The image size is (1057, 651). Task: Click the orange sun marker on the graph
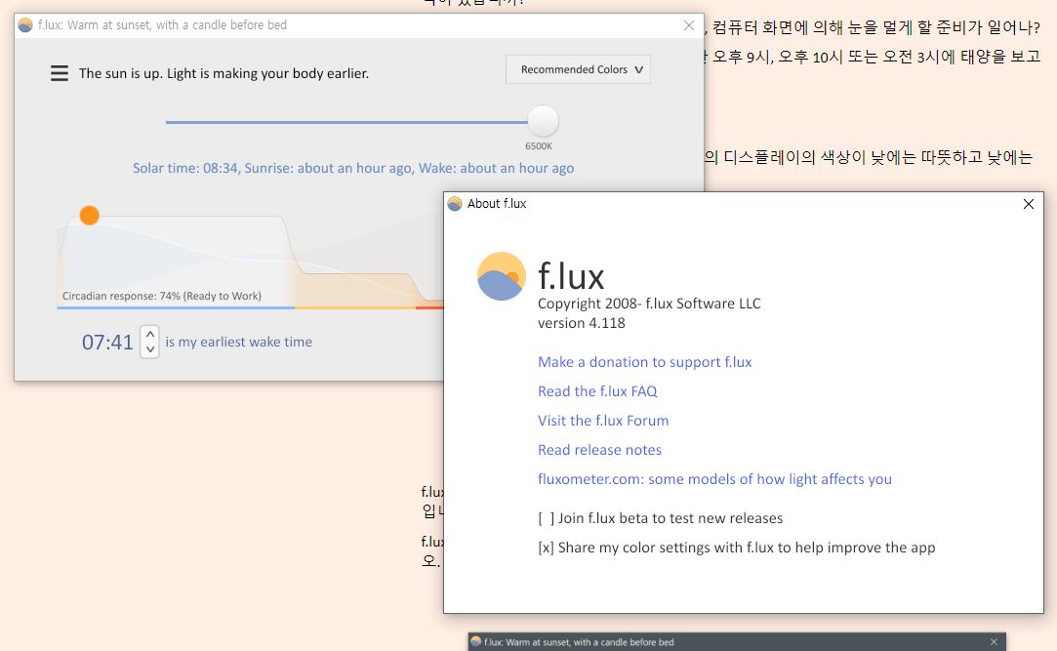point(89,215)
